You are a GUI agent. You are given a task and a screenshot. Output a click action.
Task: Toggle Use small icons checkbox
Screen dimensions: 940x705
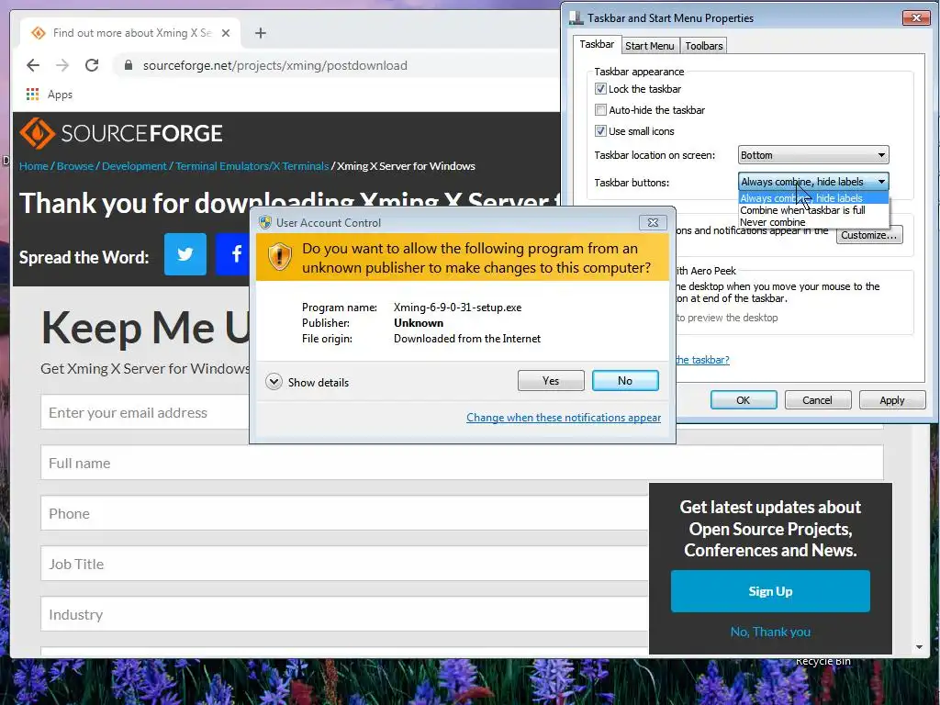click(600, 130)
